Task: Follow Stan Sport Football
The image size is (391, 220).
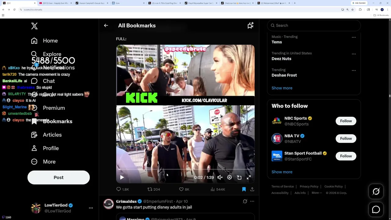Action: coord(346,156)
